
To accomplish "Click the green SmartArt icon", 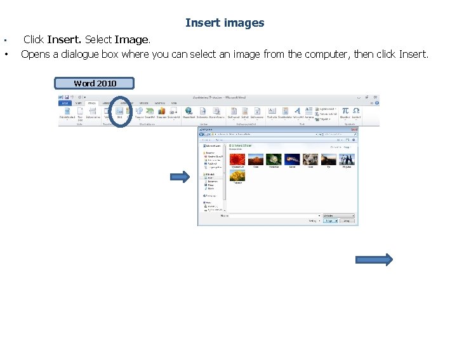I will click(150, 111).
